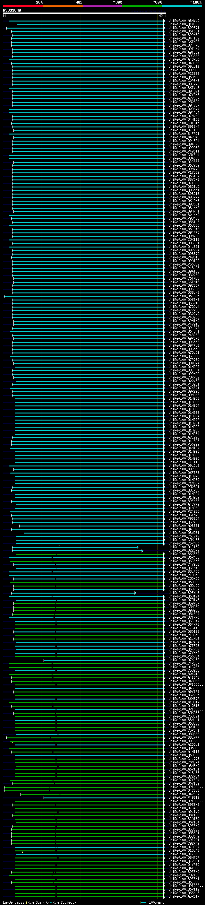Screen dimensions: 205x905
Task: Click the hit label UniRef100_A7NVX9
Action: (x=184, y=116)
